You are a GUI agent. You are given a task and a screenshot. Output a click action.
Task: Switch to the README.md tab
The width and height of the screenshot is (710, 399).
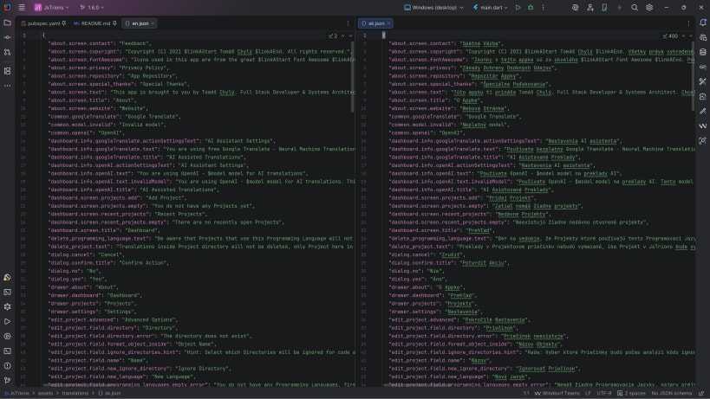tap(94, 23)
